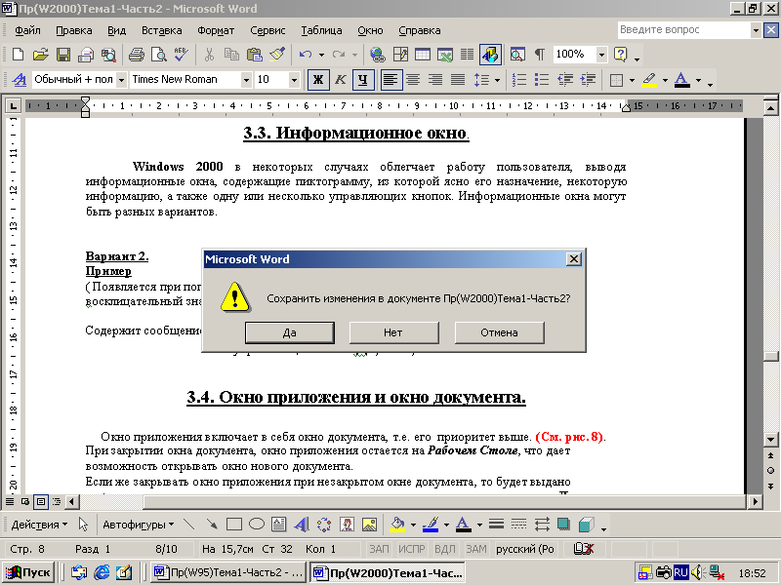Insert Excel worksheet icon

click(x=445, y=55)
